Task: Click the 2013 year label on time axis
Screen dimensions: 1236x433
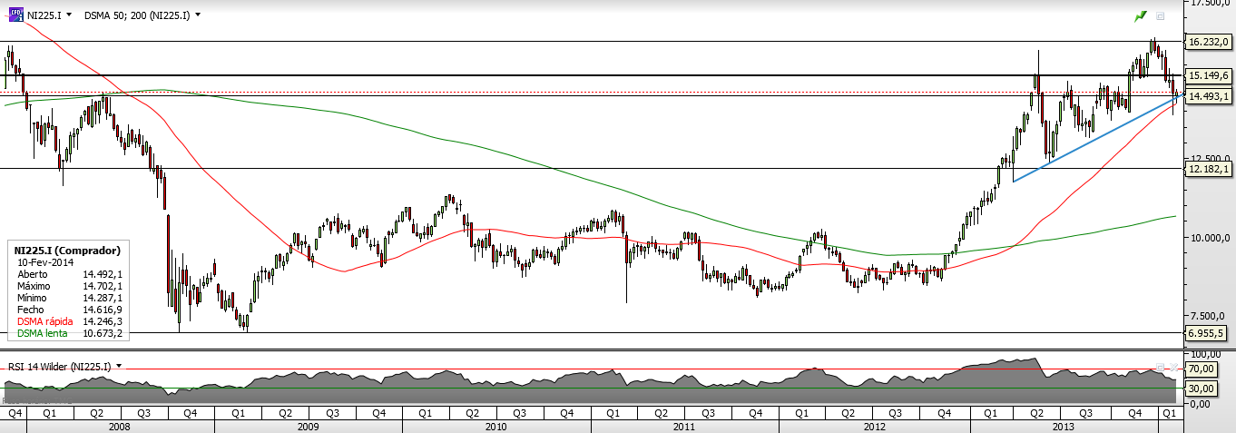Action: coord(1064,426)
